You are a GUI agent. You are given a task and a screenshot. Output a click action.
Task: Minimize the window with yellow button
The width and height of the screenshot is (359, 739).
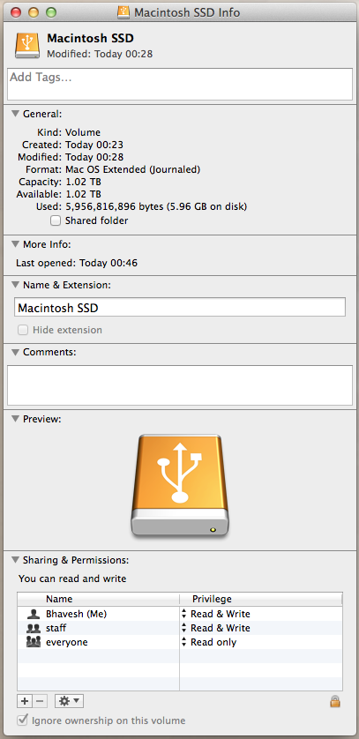coord(34,12)
